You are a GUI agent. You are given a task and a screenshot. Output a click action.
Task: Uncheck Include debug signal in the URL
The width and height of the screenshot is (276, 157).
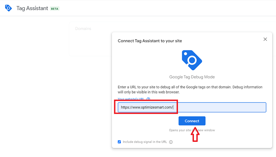pos(119,142)
